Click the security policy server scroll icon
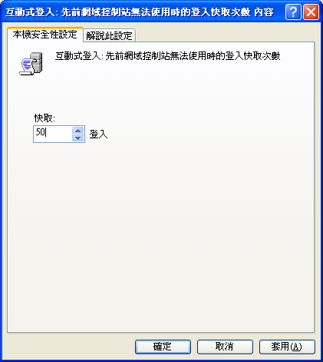323x362 pixels. (31, 64)
